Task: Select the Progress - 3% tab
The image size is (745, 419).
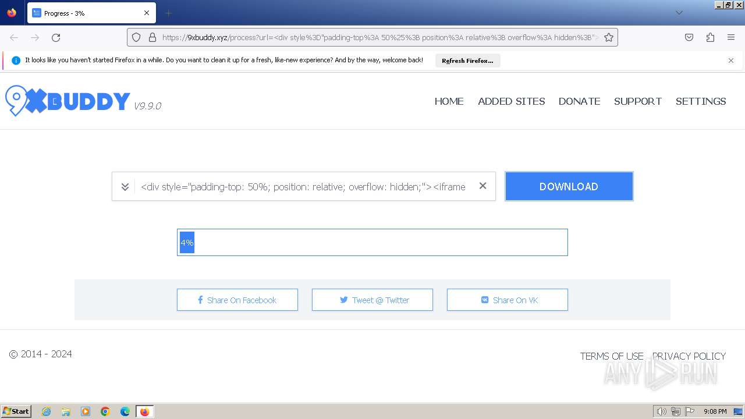Action: 91,13
